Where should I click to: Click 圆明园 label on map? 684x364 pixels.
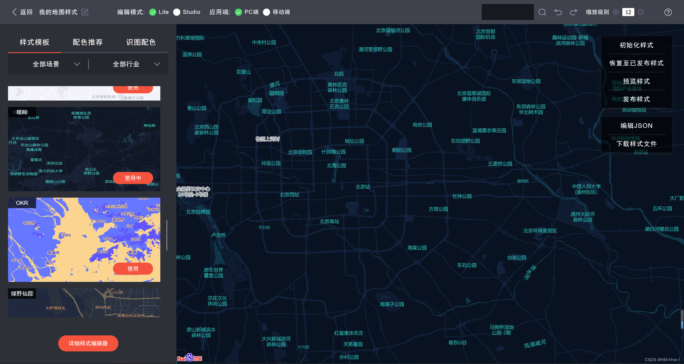pyautogui.click(x=277, y=93)
